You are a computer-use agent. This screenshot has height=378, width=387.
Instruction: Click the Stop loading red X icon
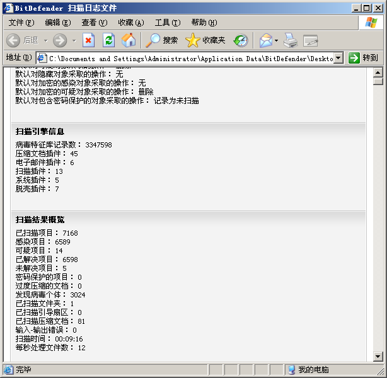[88, 40]
